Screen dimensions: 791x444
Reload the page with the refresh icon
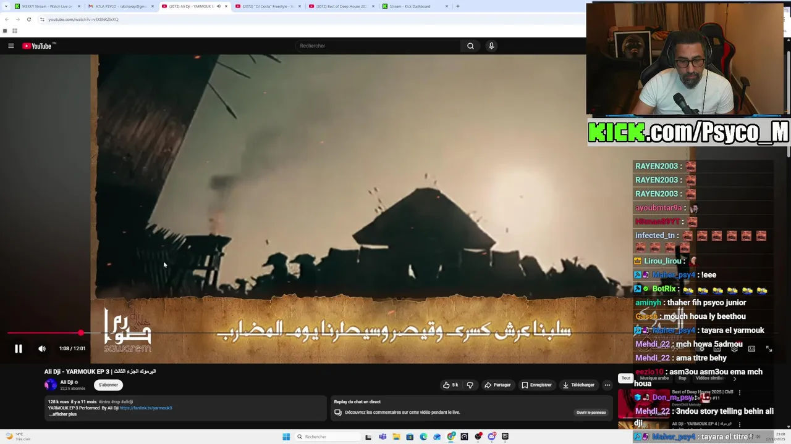[x=28, y=19]
